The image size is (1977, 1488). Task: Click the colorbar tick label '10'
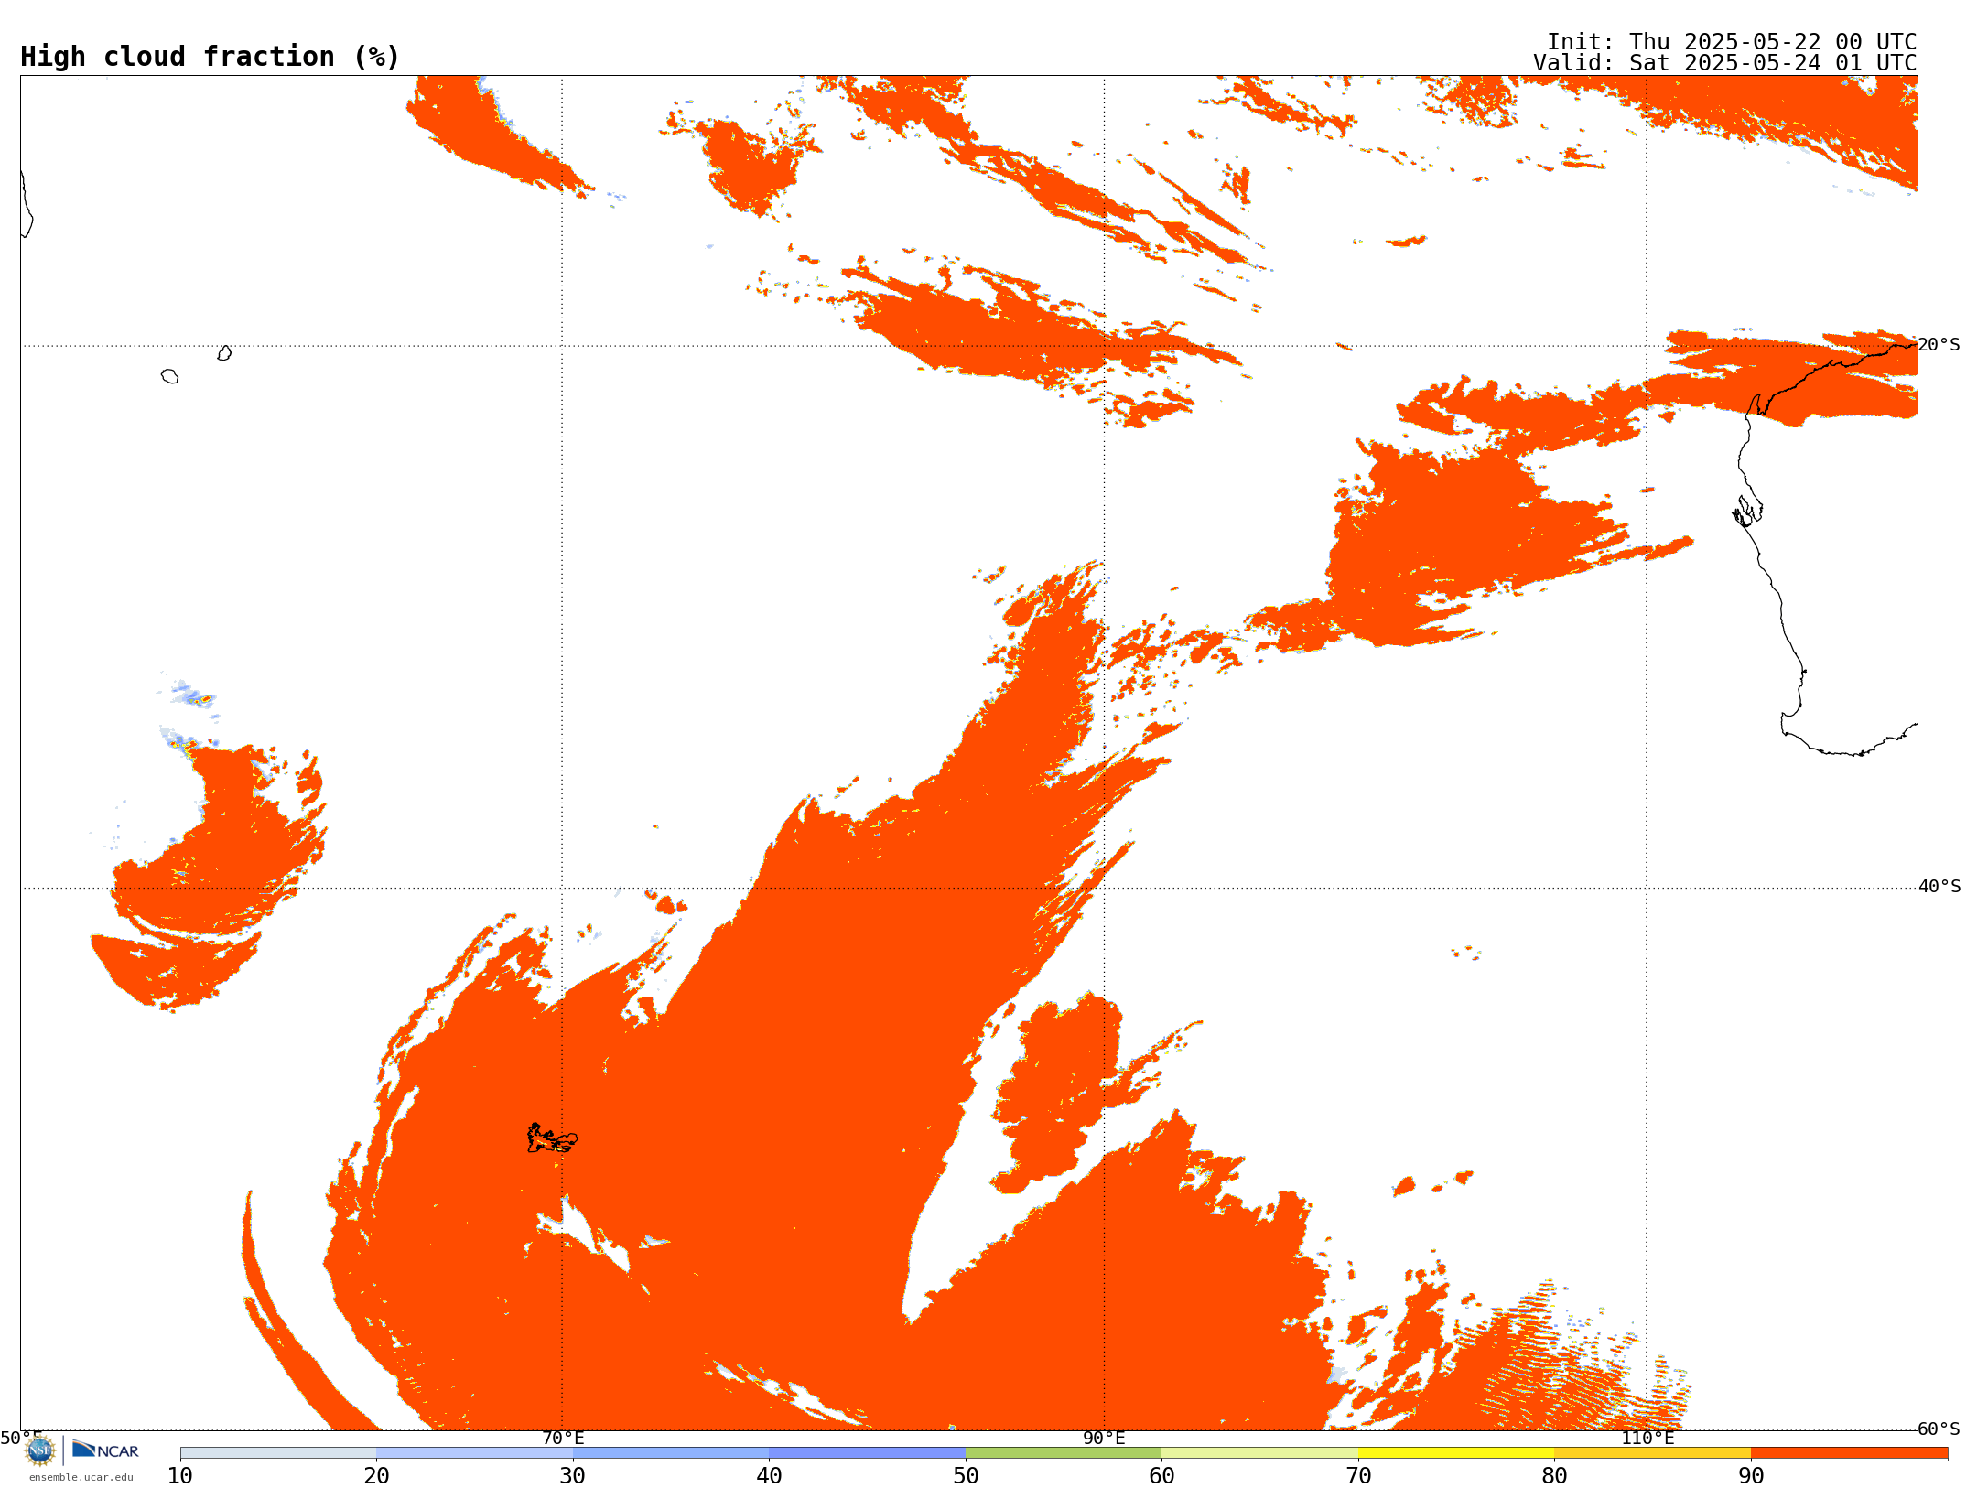(x=180, y=1476)
